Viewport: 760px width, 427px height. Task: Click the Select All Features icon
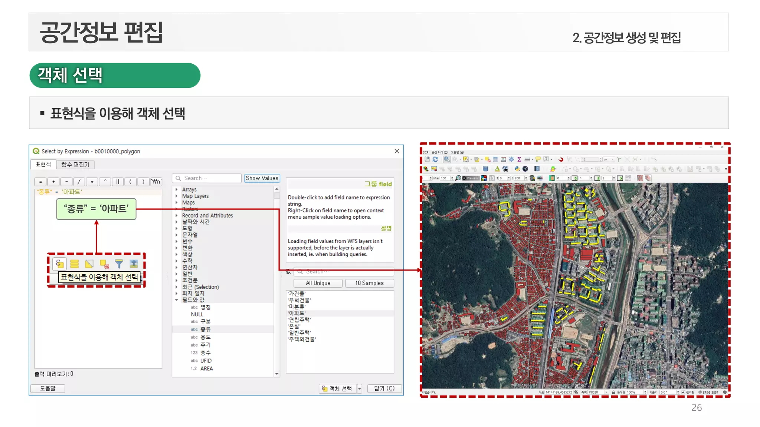click(74, 264)
